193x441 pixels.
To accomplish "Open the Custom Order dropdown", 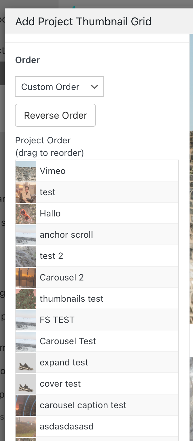I will point(59,87).
